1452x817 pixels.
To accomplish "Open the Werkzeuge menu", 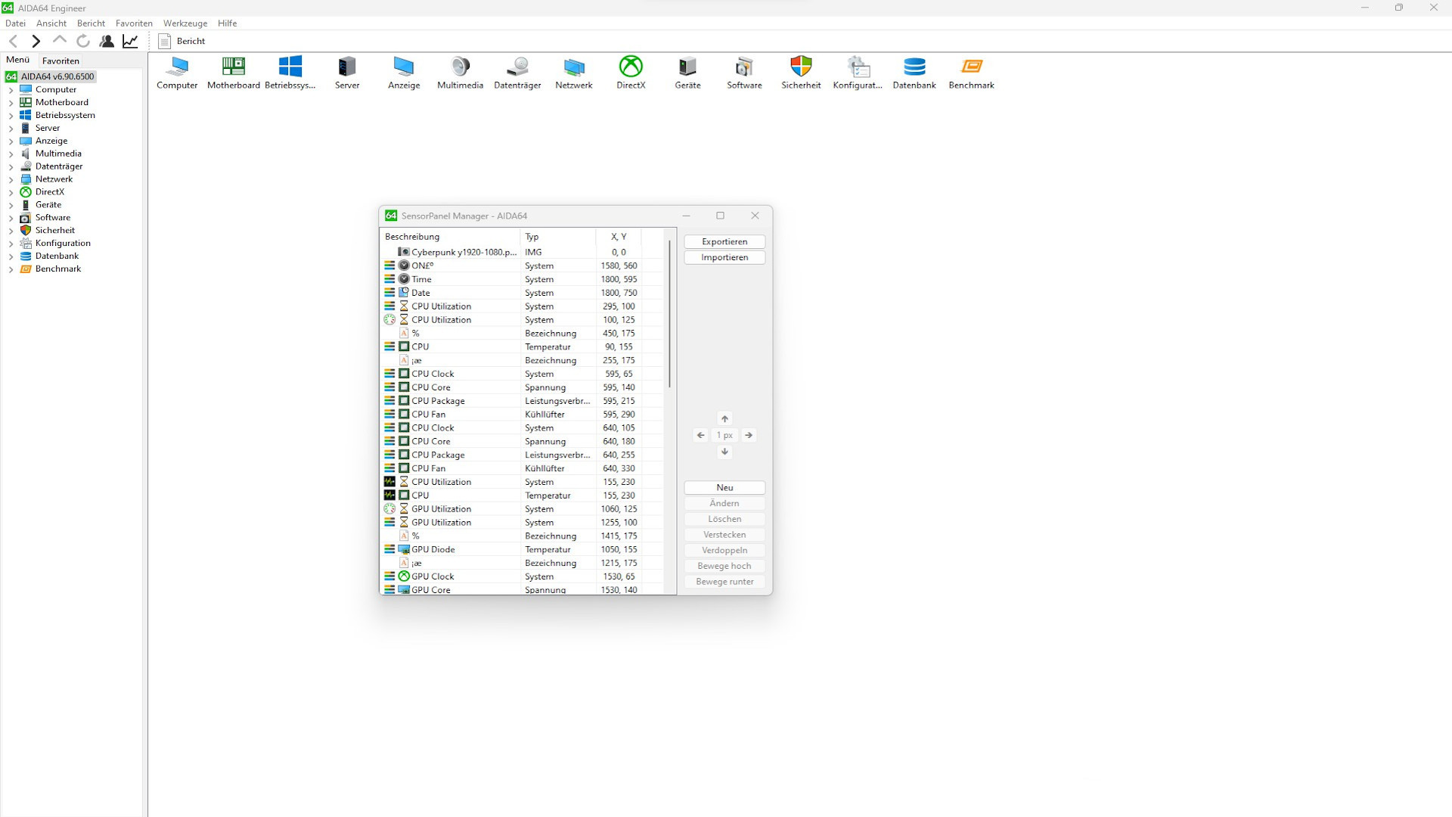I will [185, 23].
